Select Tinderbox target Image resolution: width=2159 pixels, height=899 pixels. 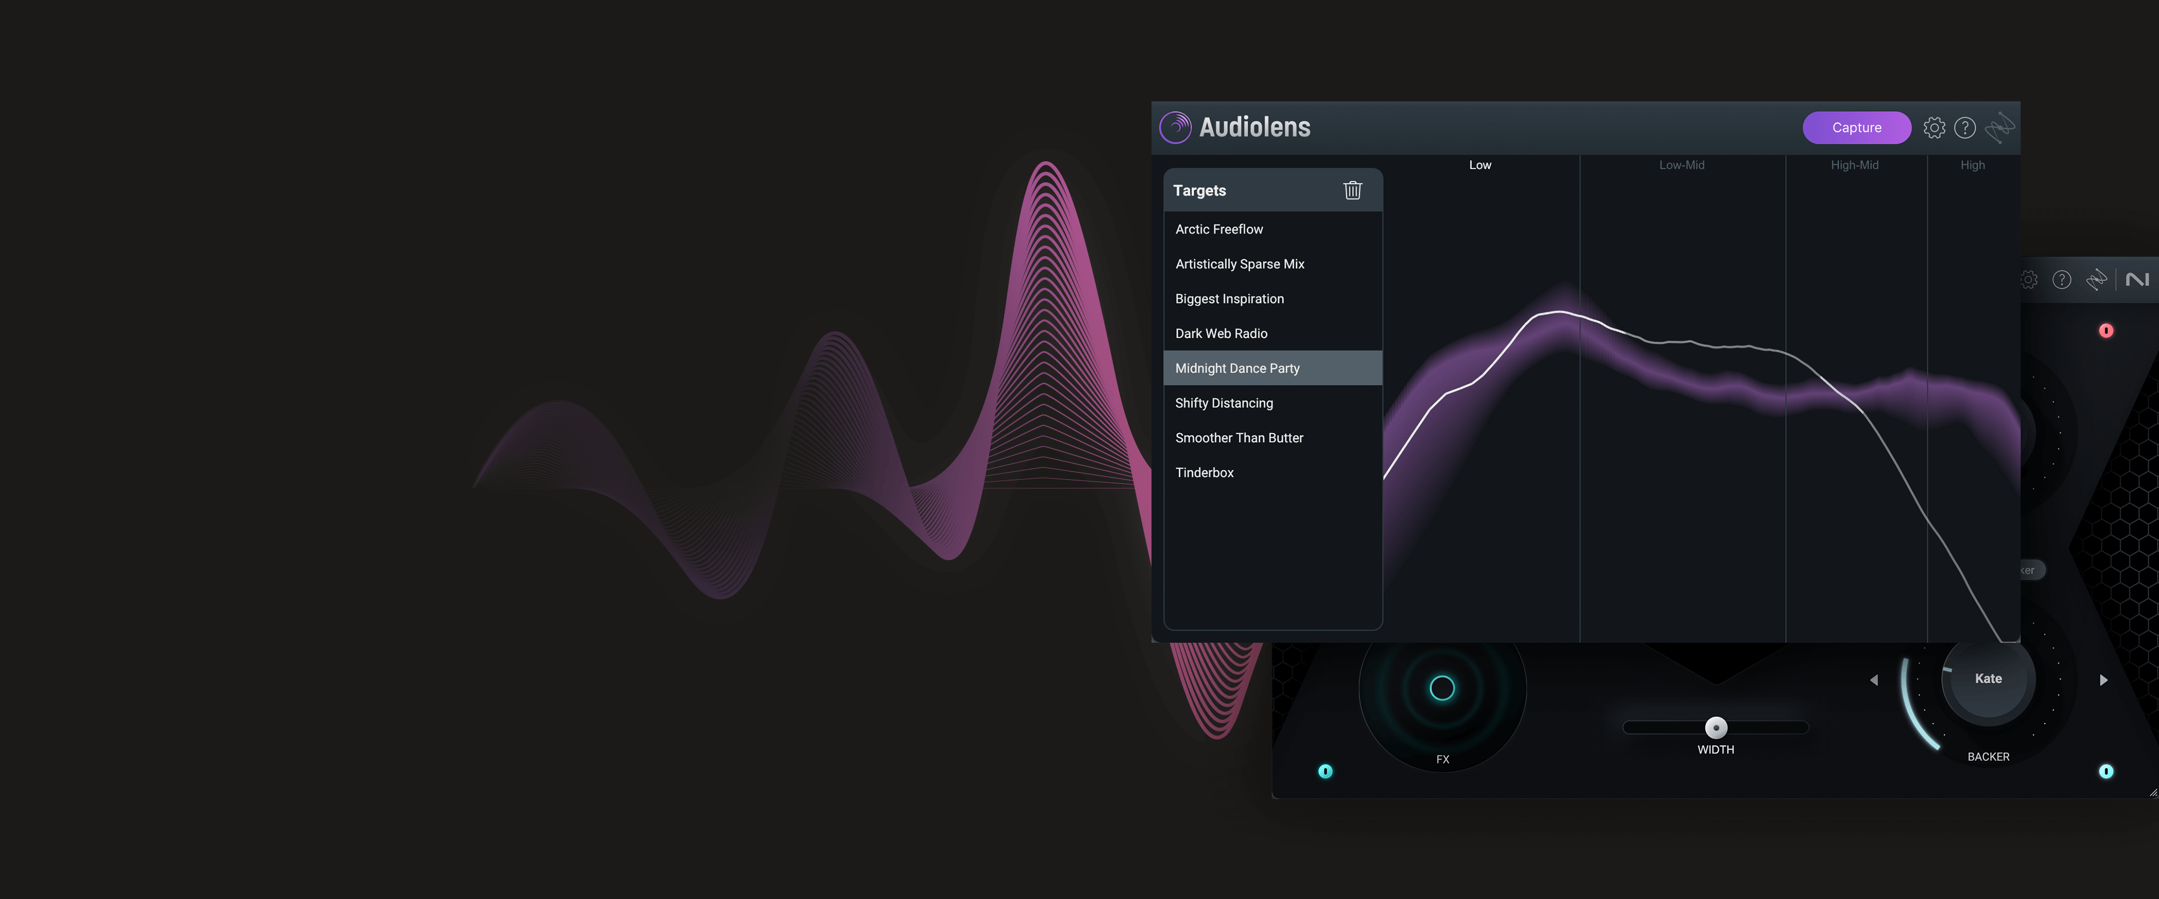click(1272, 473)
